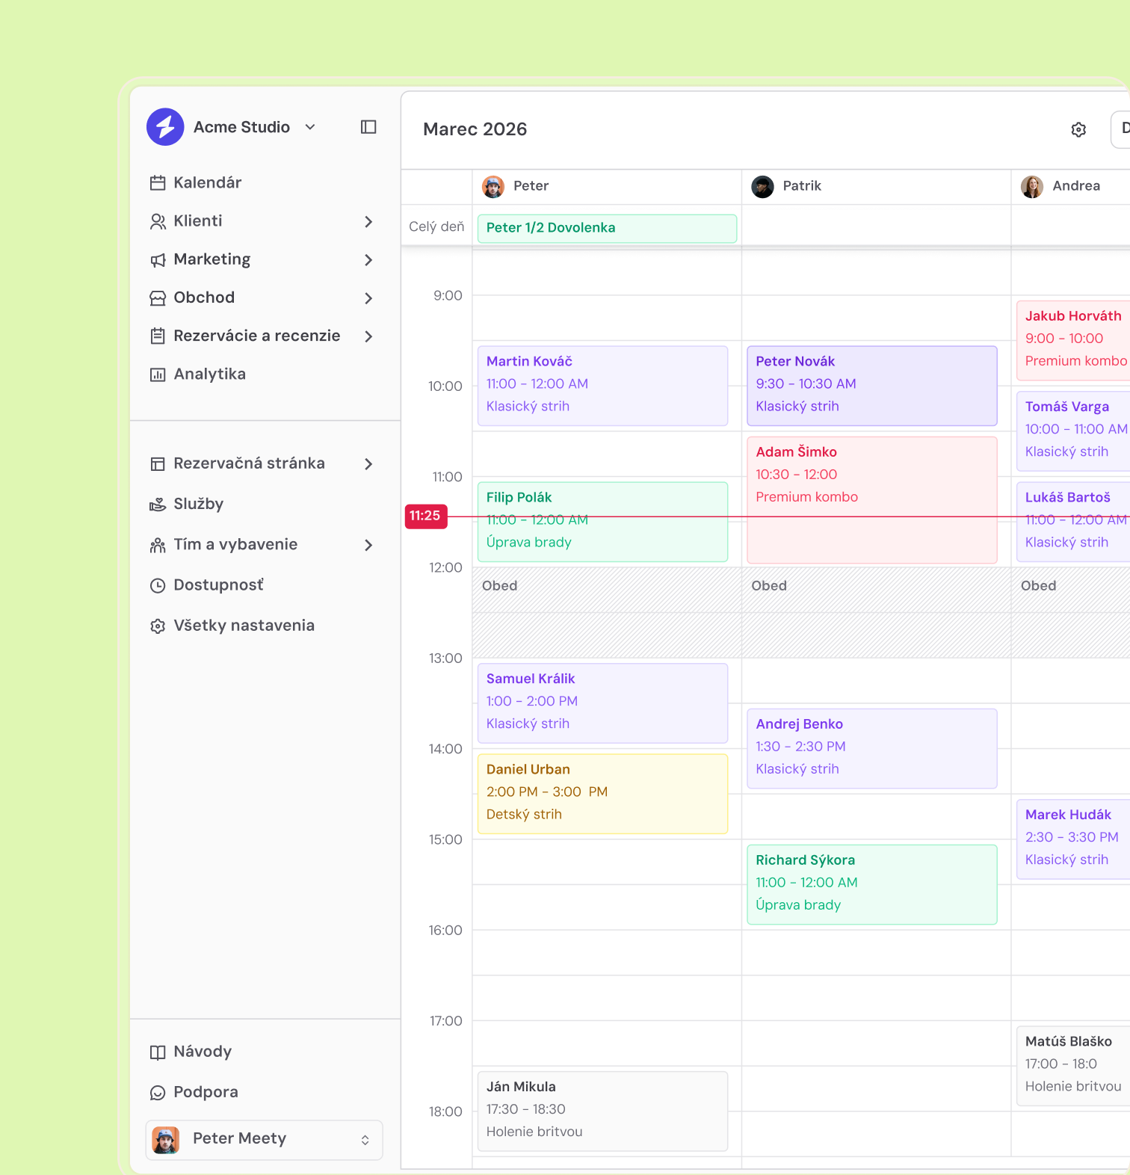Open Rezervácie a recenzie menu item
Screen dimensions: 1130x1175
(x=256, y=336)
